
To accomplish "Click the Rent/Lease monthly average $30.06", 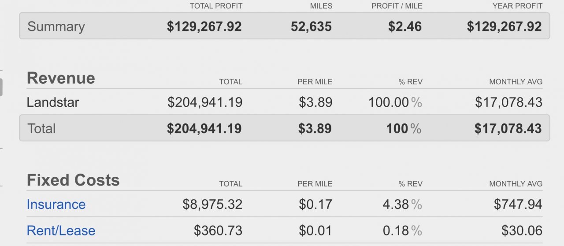I will (522, 231).
